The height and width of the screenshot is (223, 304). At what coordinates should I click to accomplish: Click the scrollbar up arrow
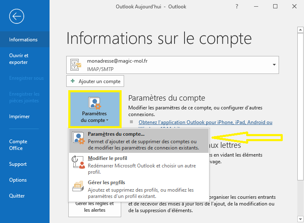pyautogui.click(x=300, y=30)
